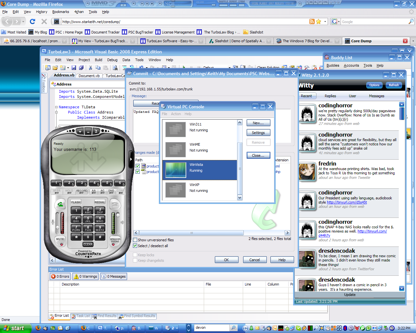Image resolution: width=416 pixels, height=333 pixels.
Task: Click New... in Virtual PC Console
Action: [x=258, y=123]
